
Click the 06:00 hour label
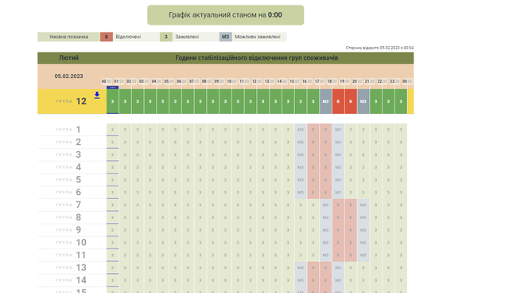(x=181, y=81)
